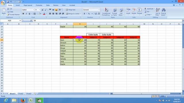Screen dimensions: 184x103
Task: Apply comma style number format
Action: coord(92,14)
